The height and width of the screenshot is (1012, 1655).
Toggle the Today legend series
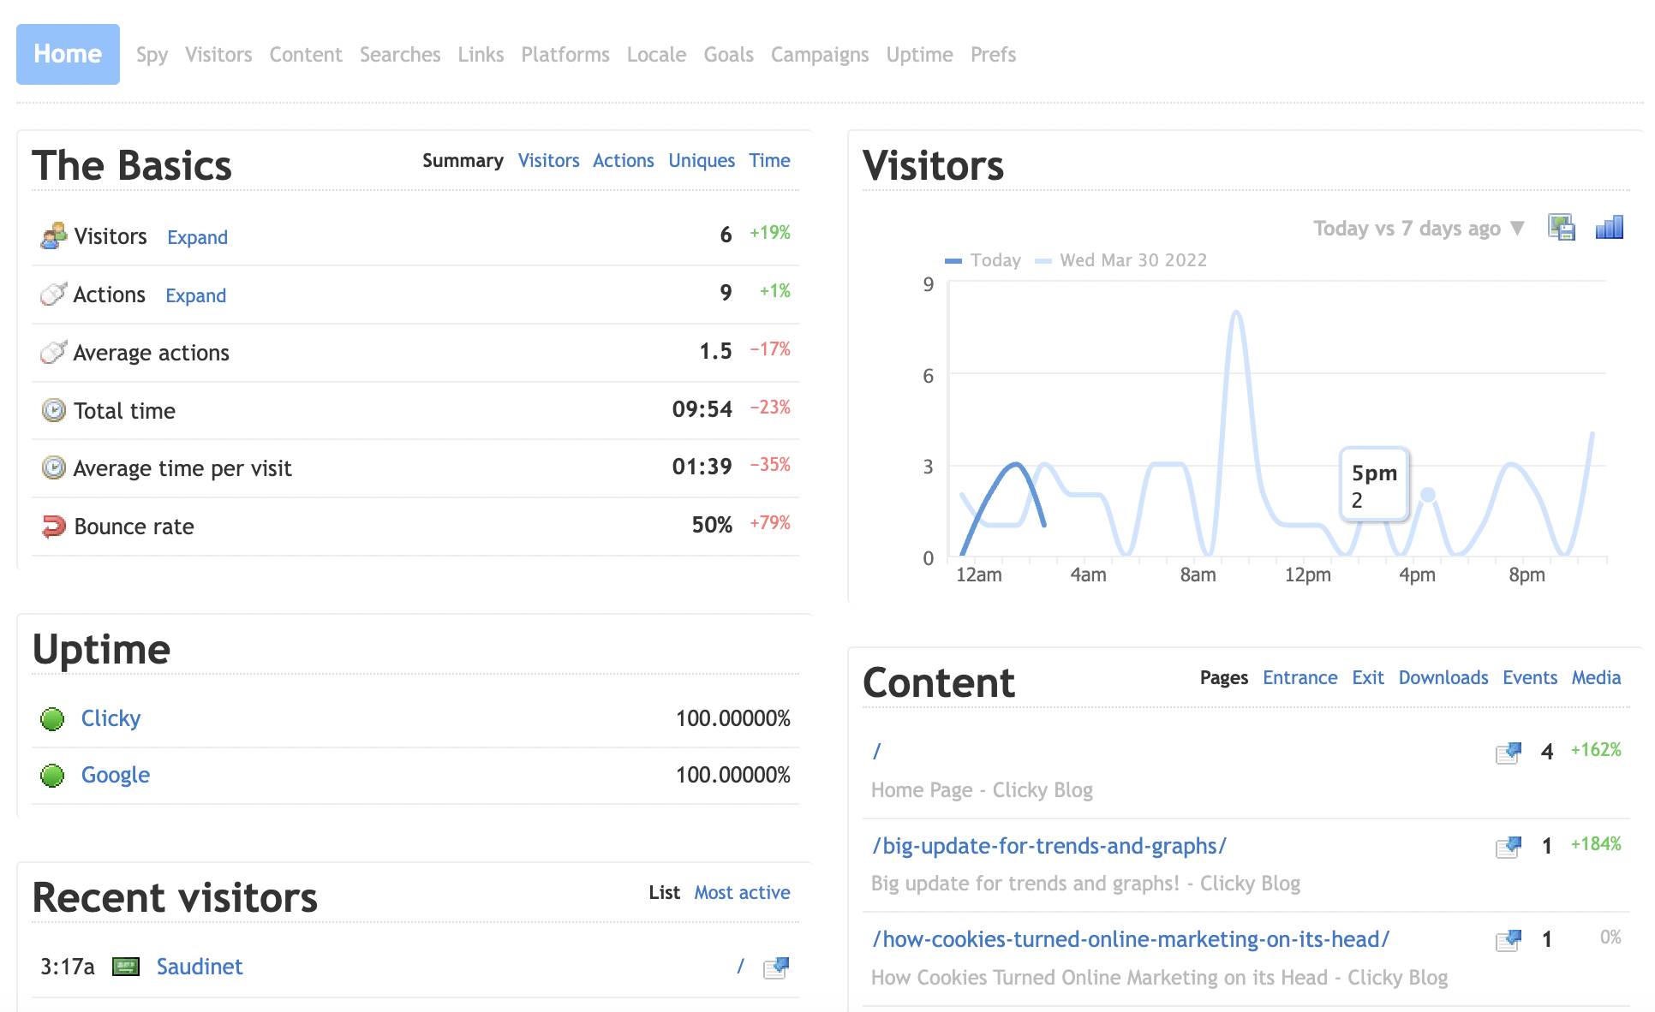pyautogui.click(x=983, y=260)
